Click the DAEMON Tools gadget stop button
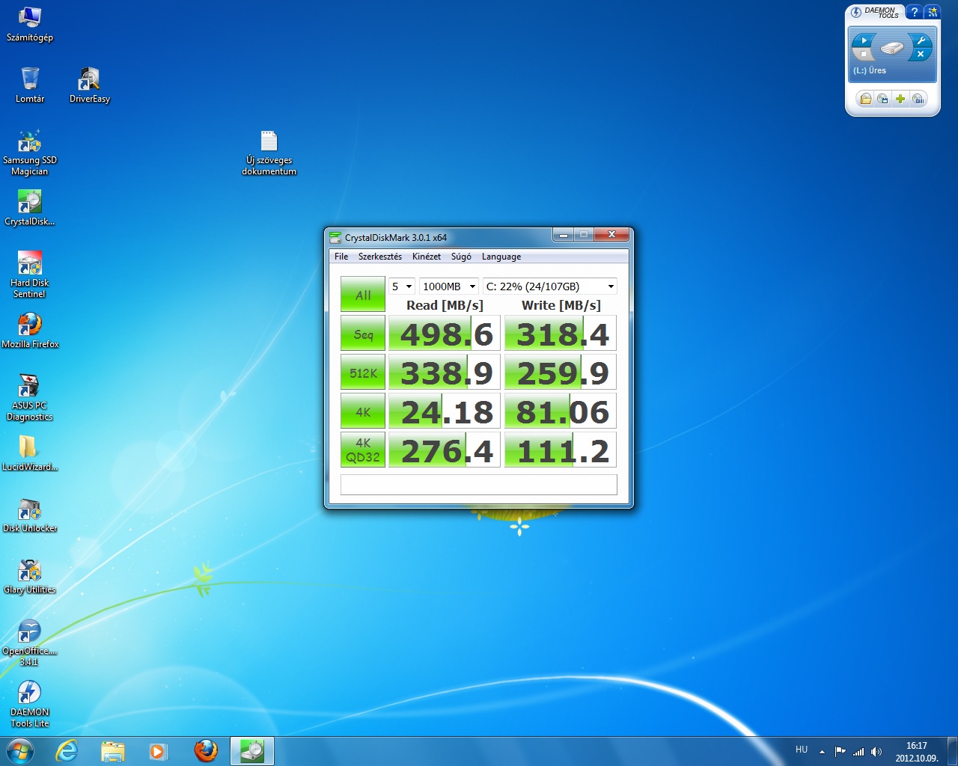 pos(864,54)
